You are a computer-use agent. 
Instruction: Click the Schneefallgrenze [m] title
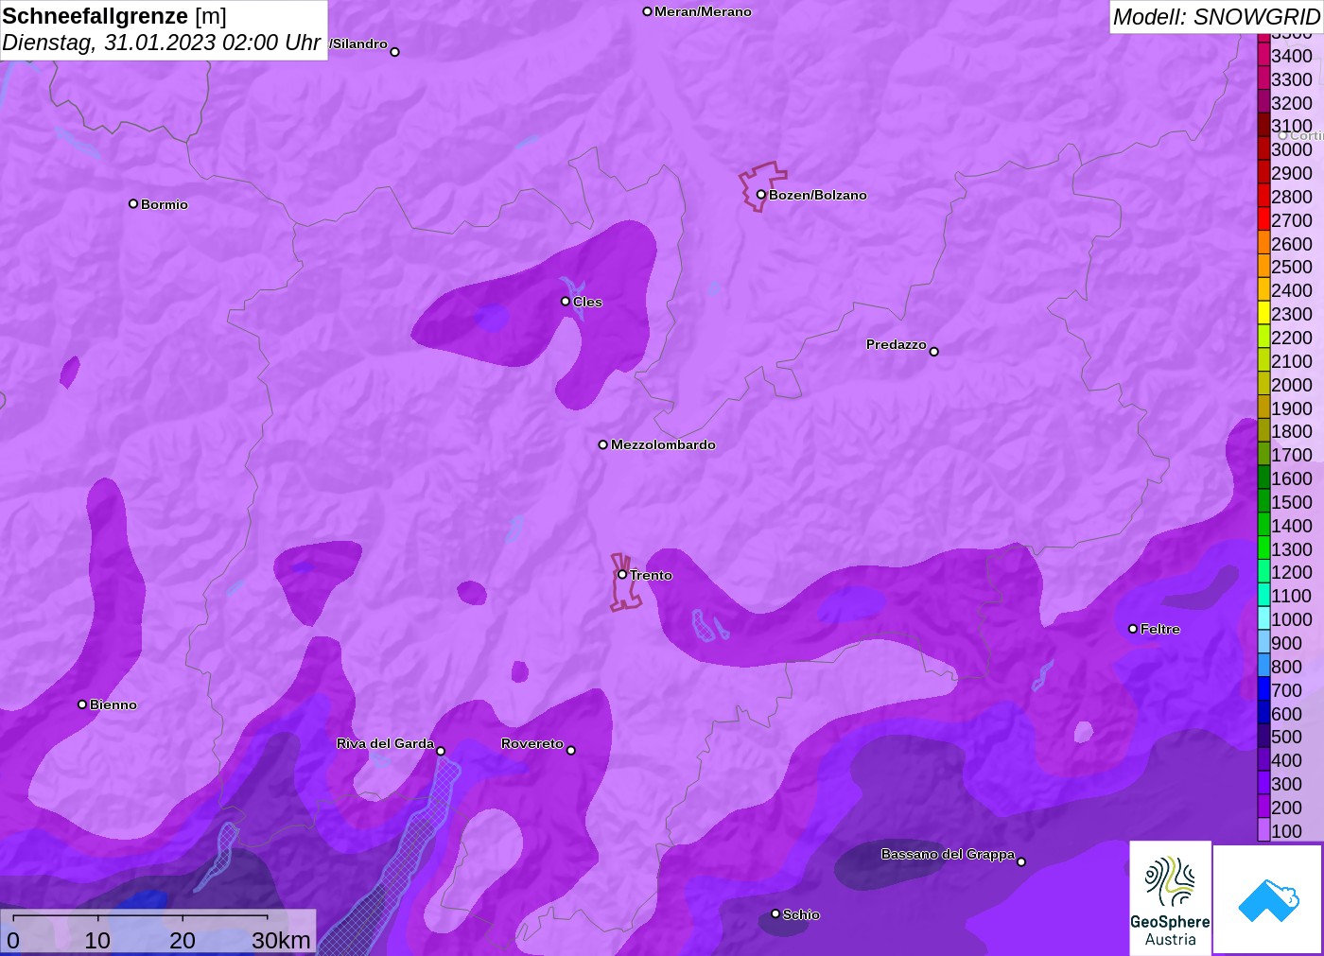pos(114,16)
